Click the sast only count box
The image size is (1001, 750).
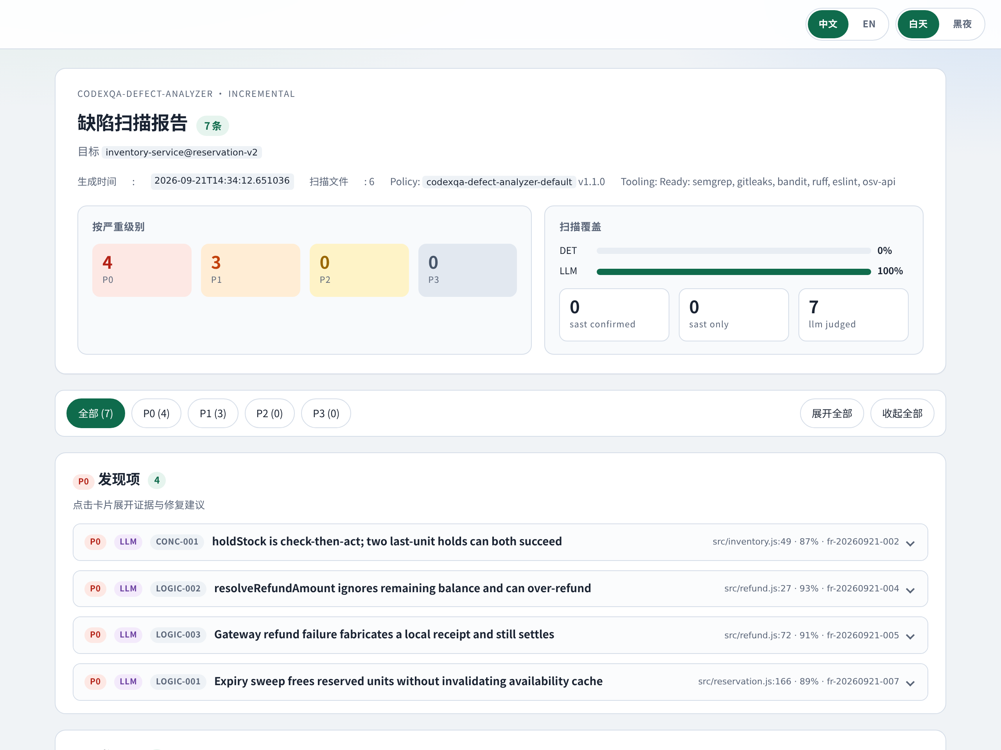coord(734,314)
